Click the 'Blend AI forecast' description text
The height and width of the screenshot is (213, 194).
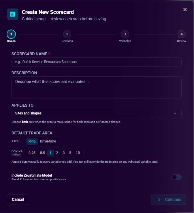click(39, 179)
